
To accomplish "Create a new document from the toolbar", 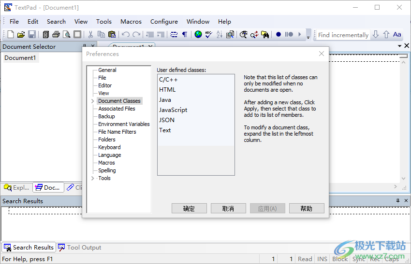I will tap(11, 35).
